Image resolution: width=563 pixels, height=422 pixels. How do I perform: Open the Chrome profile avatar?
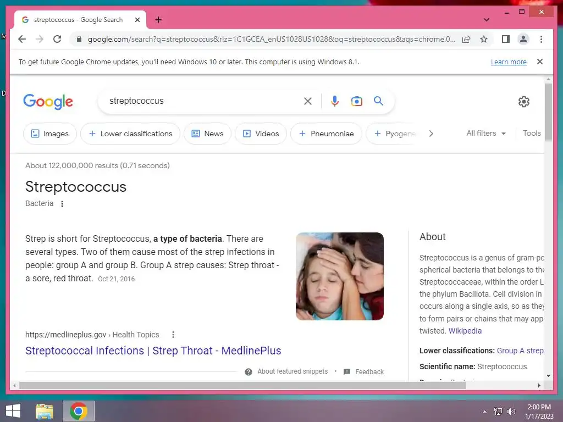(523, 39)
